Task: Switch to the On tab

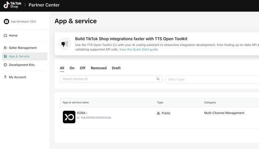Action: (72, 68)
